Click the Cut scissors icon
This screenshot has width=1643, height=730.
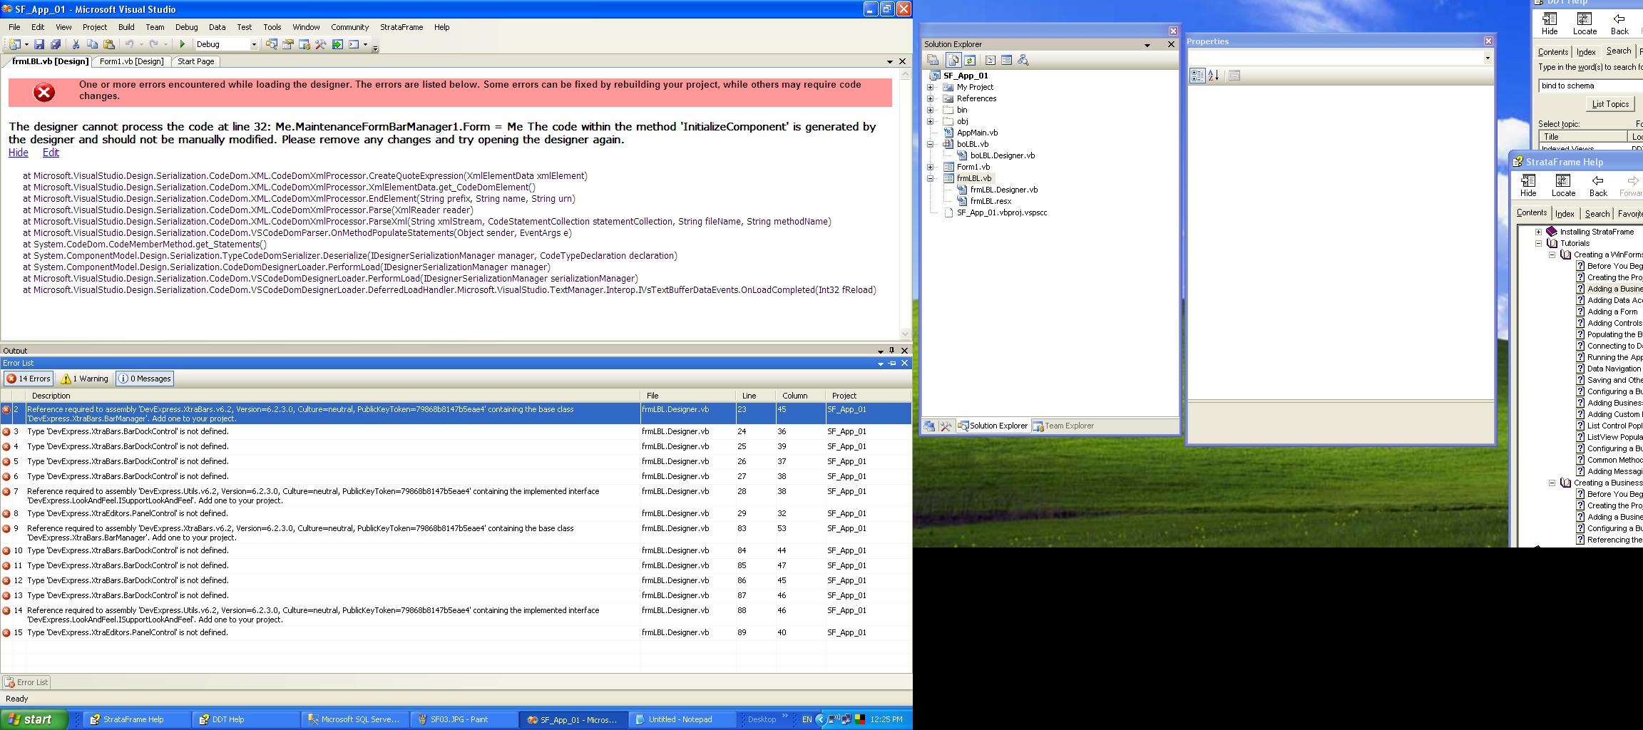click(76, 44)
